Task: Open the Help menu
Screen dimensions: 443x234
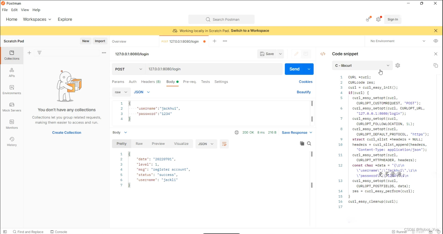Action: coord(36,10)
